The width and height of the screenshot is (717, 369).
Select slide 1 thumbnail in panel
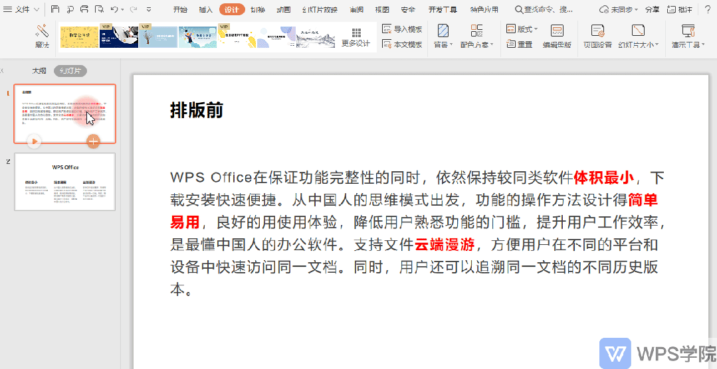[65, 113]
